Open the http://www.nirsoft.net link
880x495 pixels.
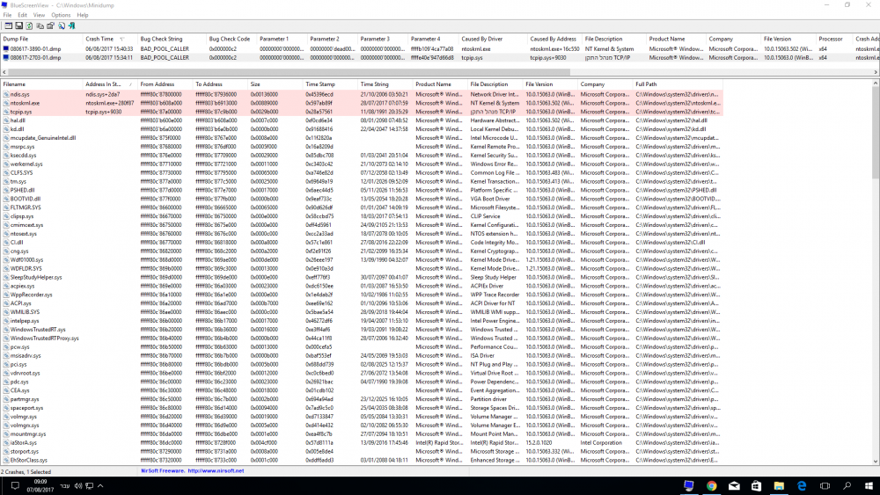pos(216,471)
